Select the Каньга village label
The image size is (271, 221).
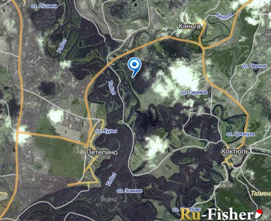pyautogui.click(x=190, y=26)
